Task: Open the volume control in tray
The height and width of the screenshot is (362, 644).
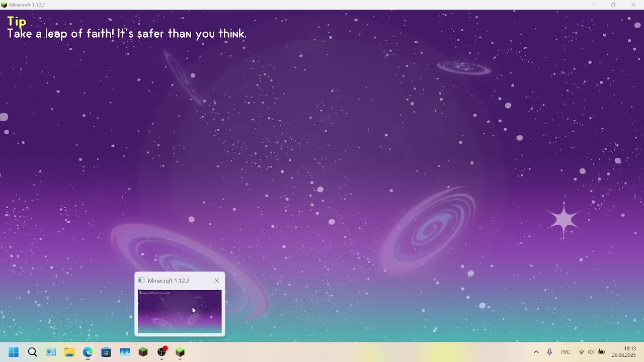Action: [x=591, y=352]
